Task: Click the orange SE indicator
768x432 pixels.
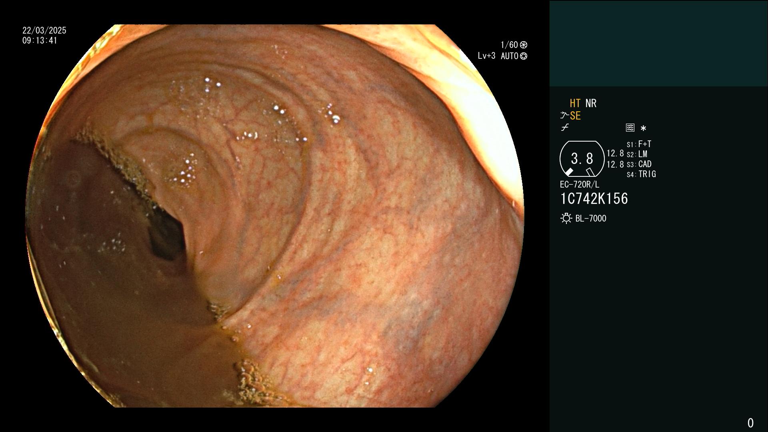Action: click(575, 116)
